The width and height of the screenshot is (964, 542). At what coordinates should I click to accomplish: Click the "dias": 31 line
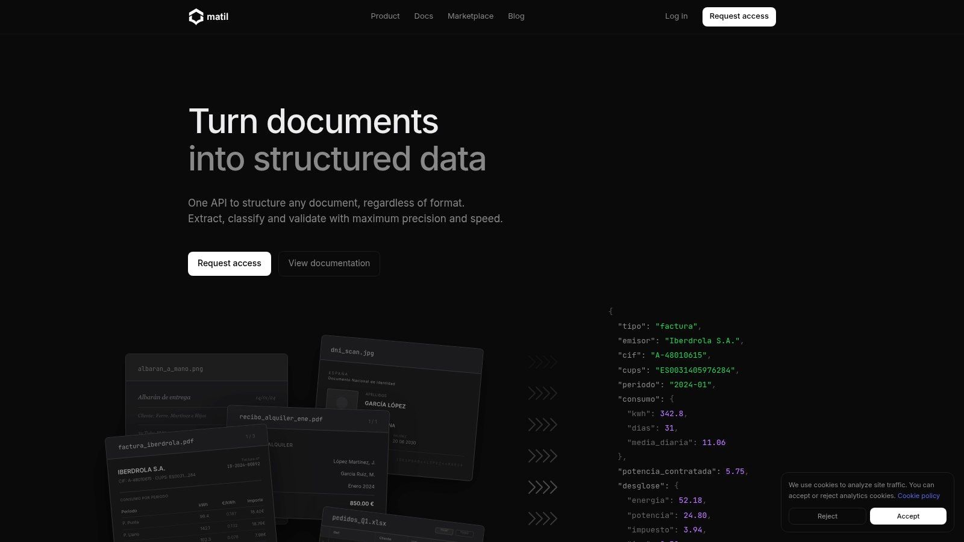tap(653, 428)
